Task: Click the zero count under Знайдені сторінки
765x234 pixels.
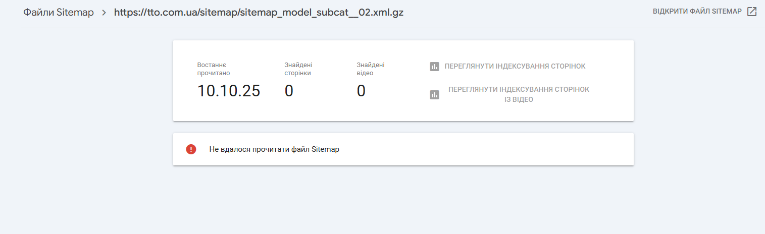Action: pyautogui.click(x=289, y=91)
